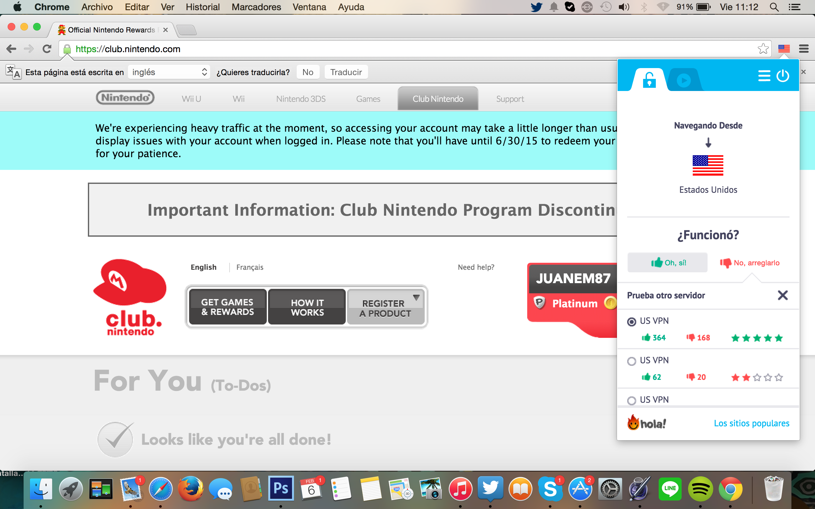
Task: Click the 'Need help?' link
Action: 476,267
